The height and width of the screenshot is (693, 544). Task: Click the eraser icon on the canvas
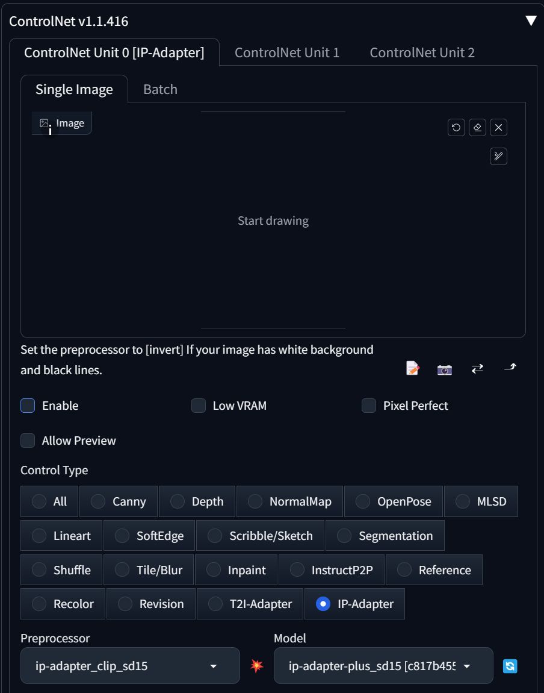[477, 128]
